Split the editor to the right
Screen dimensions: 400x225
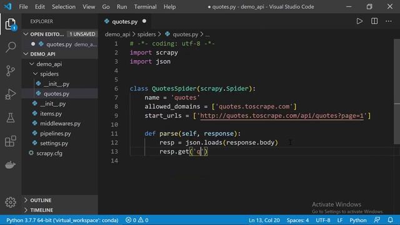[x=374, y=21]
